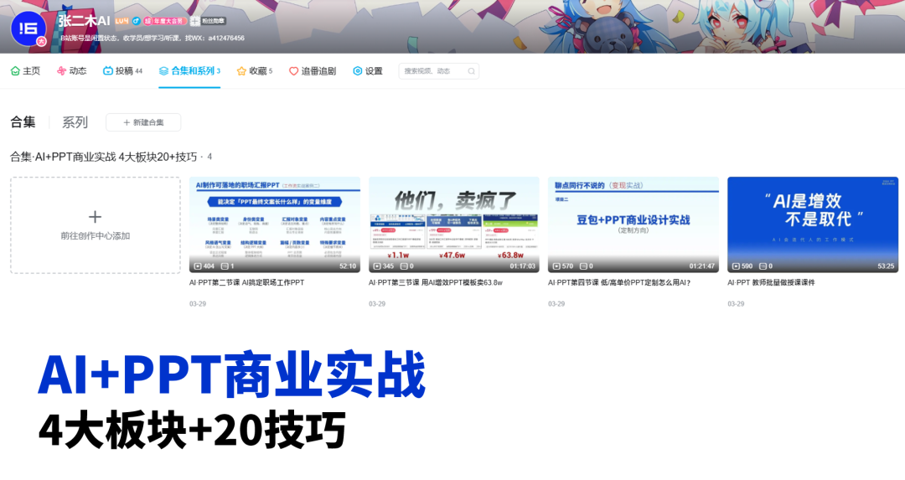
Task: Click title AI·PPT第四节课 低/高单价PPT定制怎么用AI
Action: coord(619,282)
